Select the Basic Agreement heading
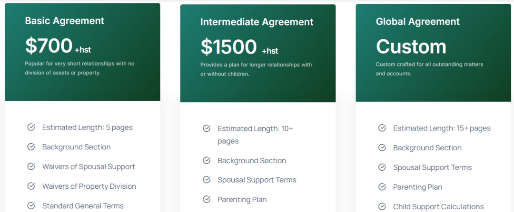514x212 pixels. pos(65,20)
